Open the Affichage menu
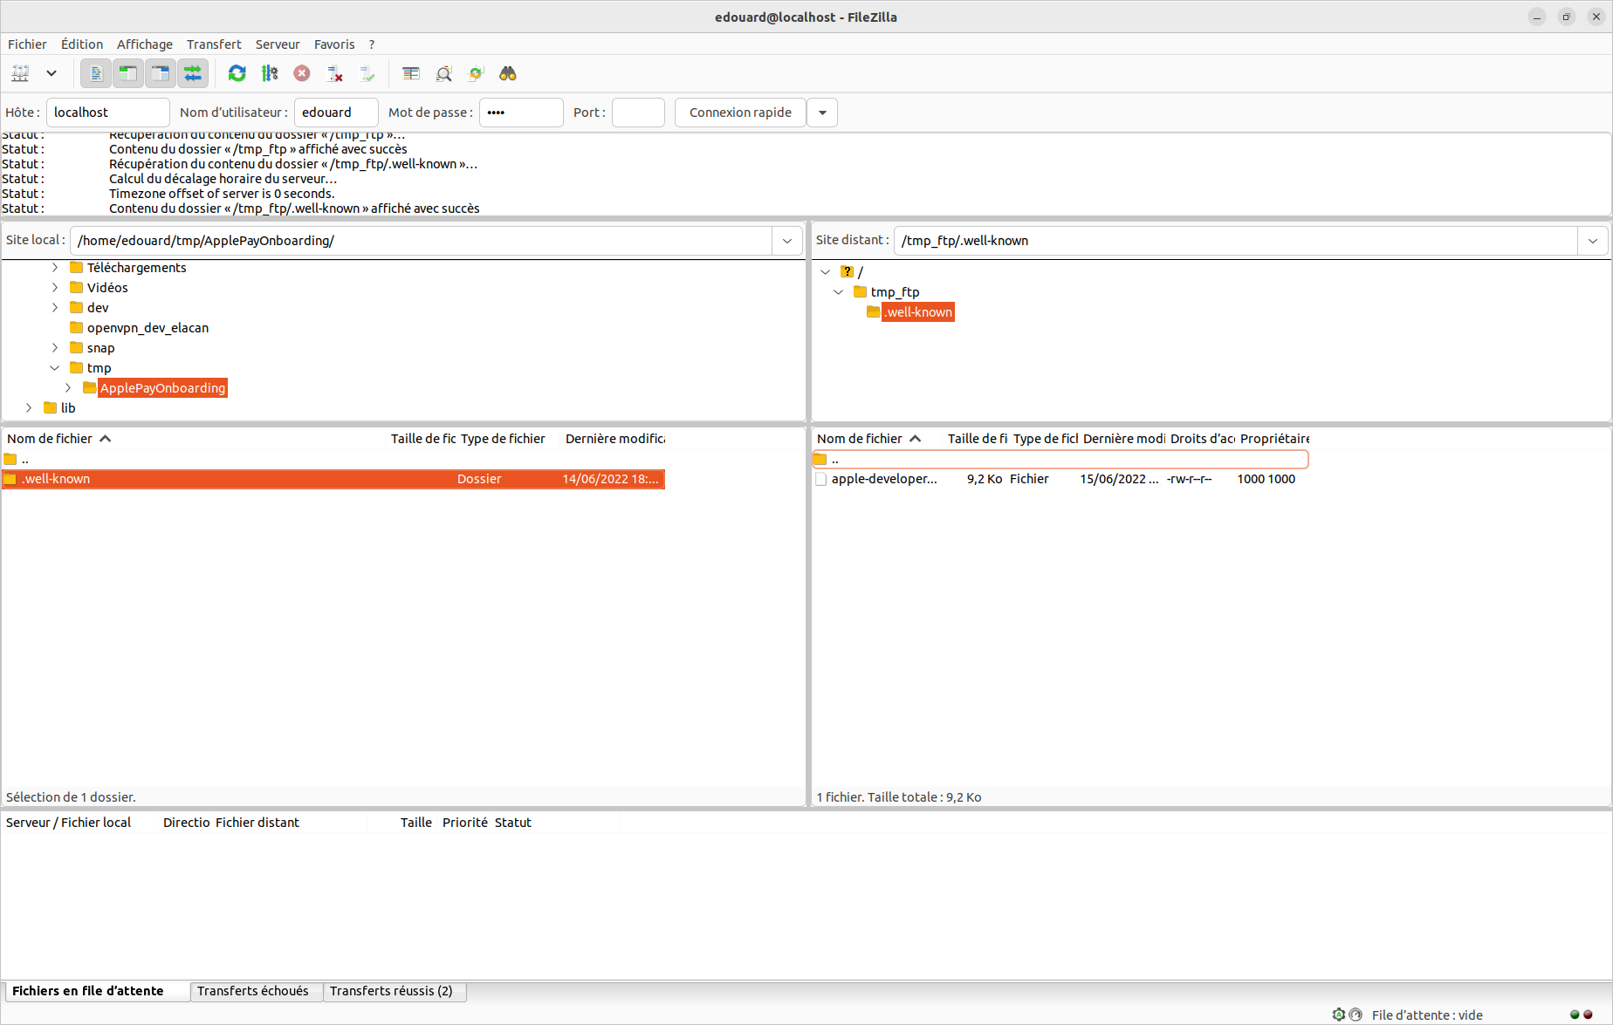 tap(145, 44)
